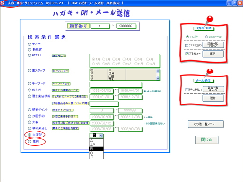Select staff row 12 山田

(123, 76)
